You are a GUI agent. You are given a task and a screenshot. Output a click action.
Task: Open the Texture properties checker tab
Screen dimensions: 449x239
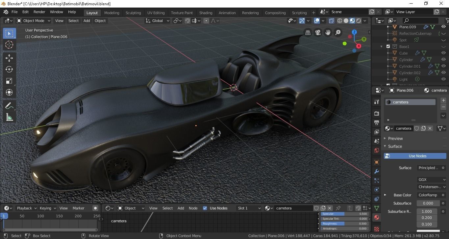tap(377, 228)
